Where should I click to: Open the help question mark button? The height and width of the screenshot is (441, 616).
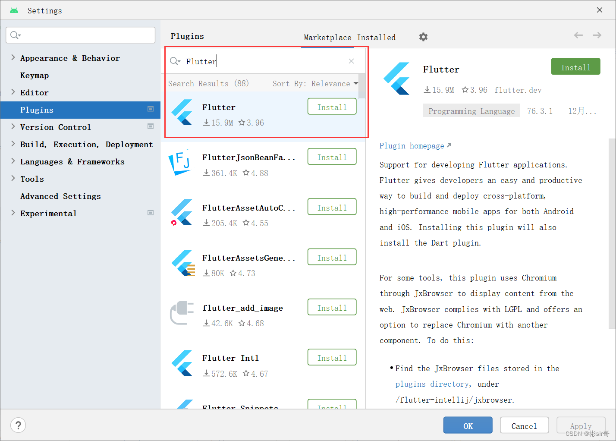coord(18,425)
